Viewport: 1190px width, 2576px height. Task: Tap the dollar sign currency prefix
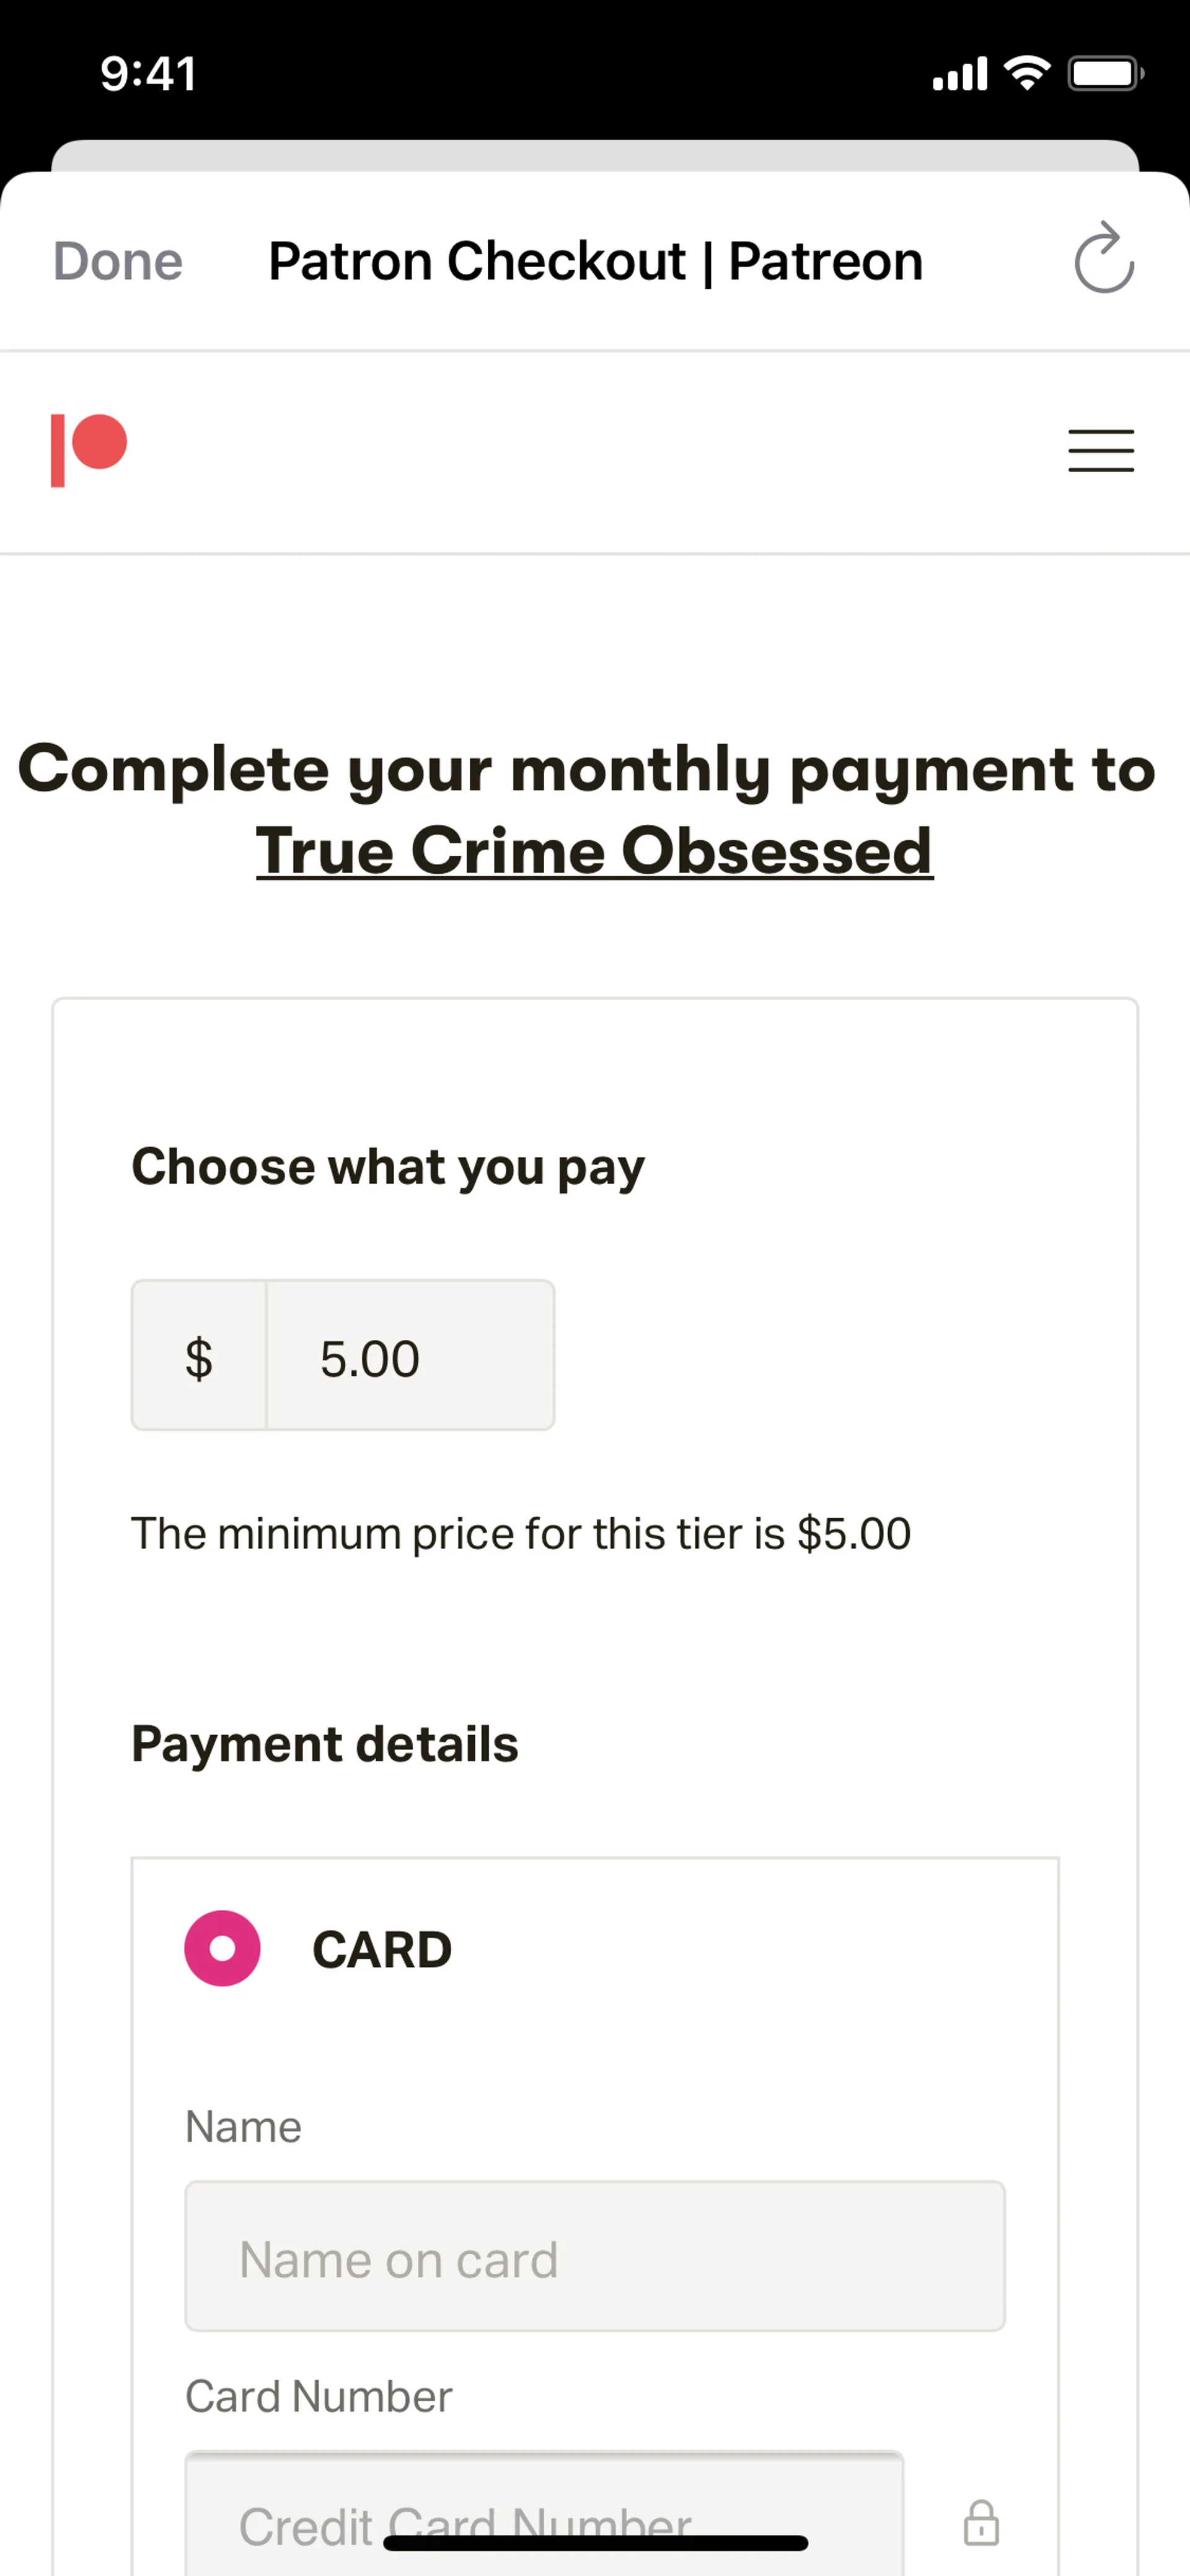coord(199,1356)
